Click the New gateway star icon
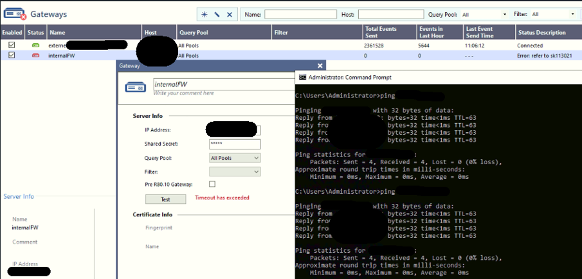582x279 pixels. pos(205,14)
